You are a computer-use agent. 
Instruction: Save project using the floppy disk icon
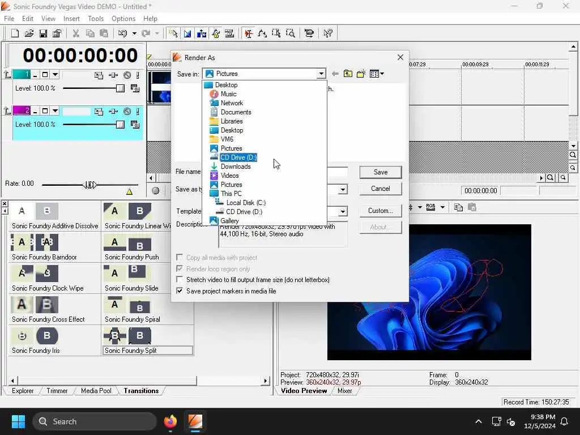coord(43,33)
